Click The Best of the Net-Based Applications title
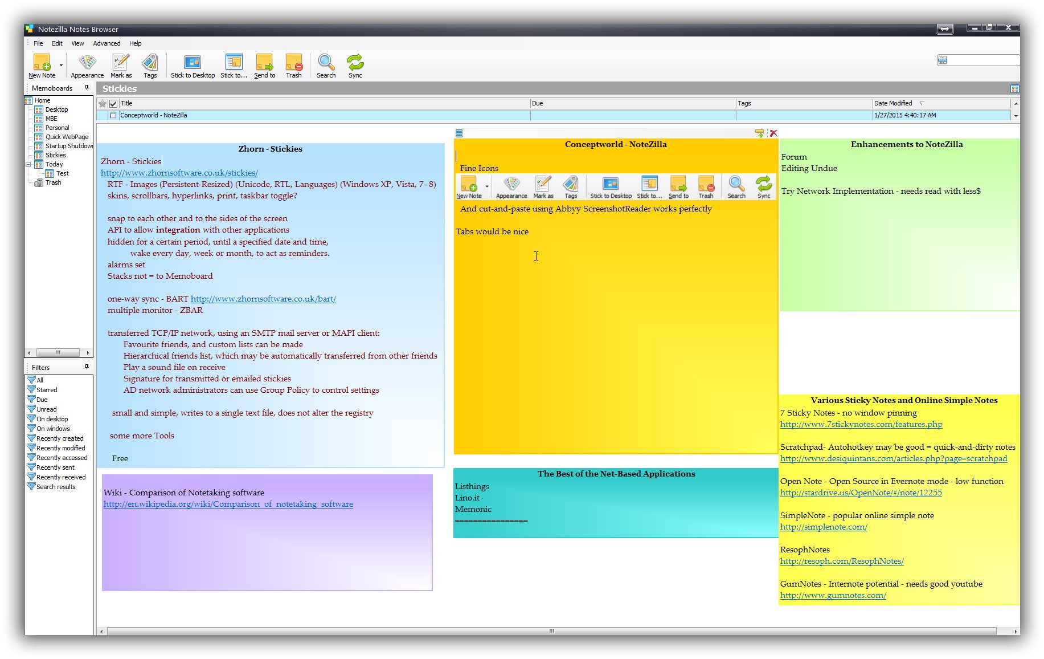Viewport: 1044px width, 659px height. coord(616,474)
